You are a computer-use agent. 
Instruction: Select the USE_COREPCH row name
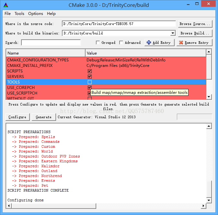[x=21, y=88]
